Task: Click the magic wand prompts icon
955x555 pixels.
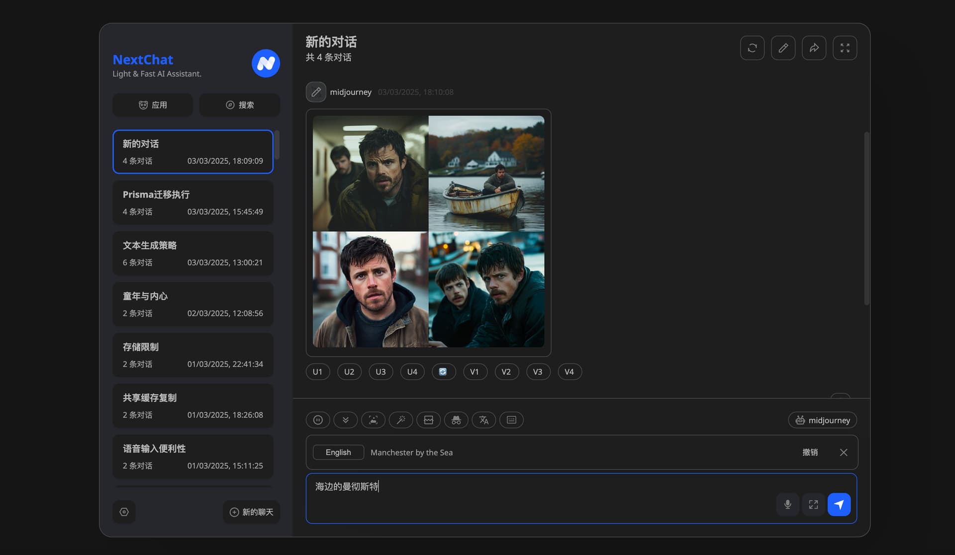Action: 401,420
